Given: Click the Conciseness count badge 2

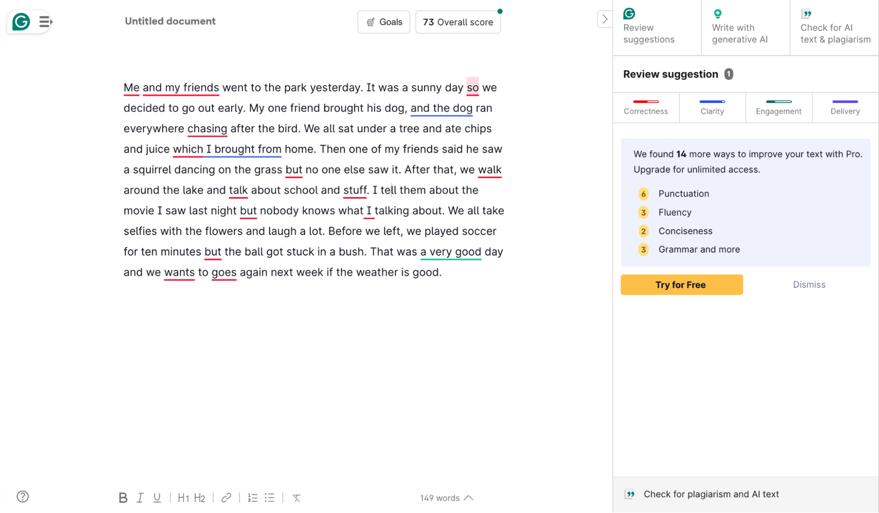Looking at the screenshot, I should coord(643,231).
